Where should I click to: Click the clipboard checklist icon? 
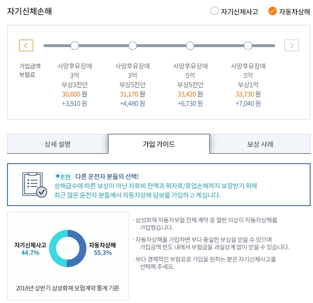click(35, 185)
